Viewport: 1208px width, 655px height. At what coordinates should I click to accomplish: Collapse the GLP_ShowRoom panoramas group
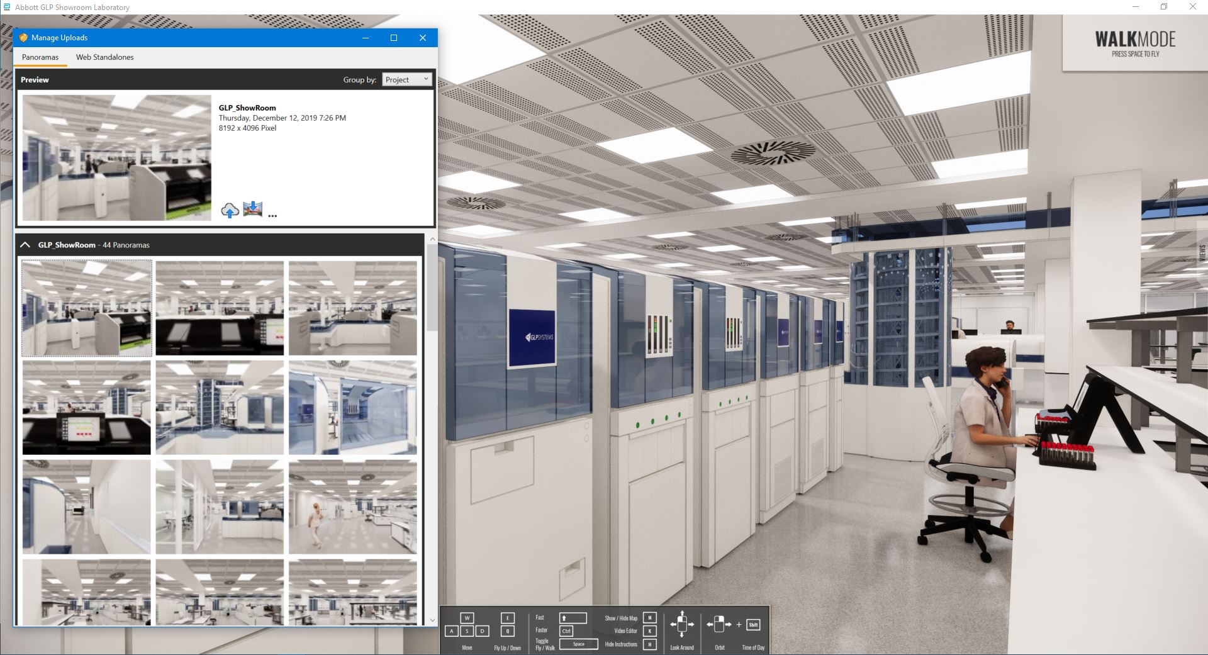[25, 245]
